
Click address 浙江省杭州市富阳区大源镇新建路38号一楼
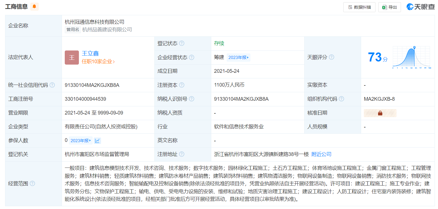coord(262,154)
